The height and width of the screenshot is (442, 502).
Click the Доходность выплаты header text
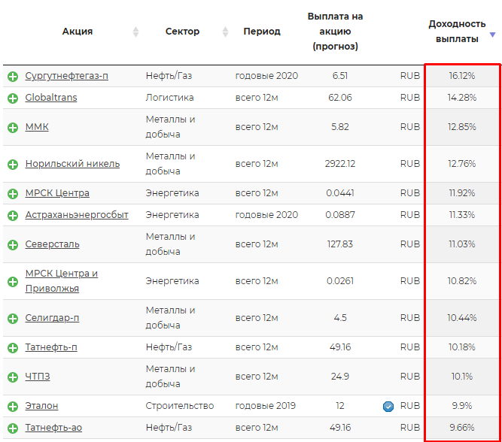457,32
